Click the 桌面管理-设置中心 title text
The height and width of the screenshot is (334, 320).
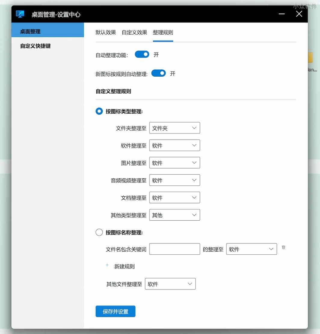click(56, 14)
